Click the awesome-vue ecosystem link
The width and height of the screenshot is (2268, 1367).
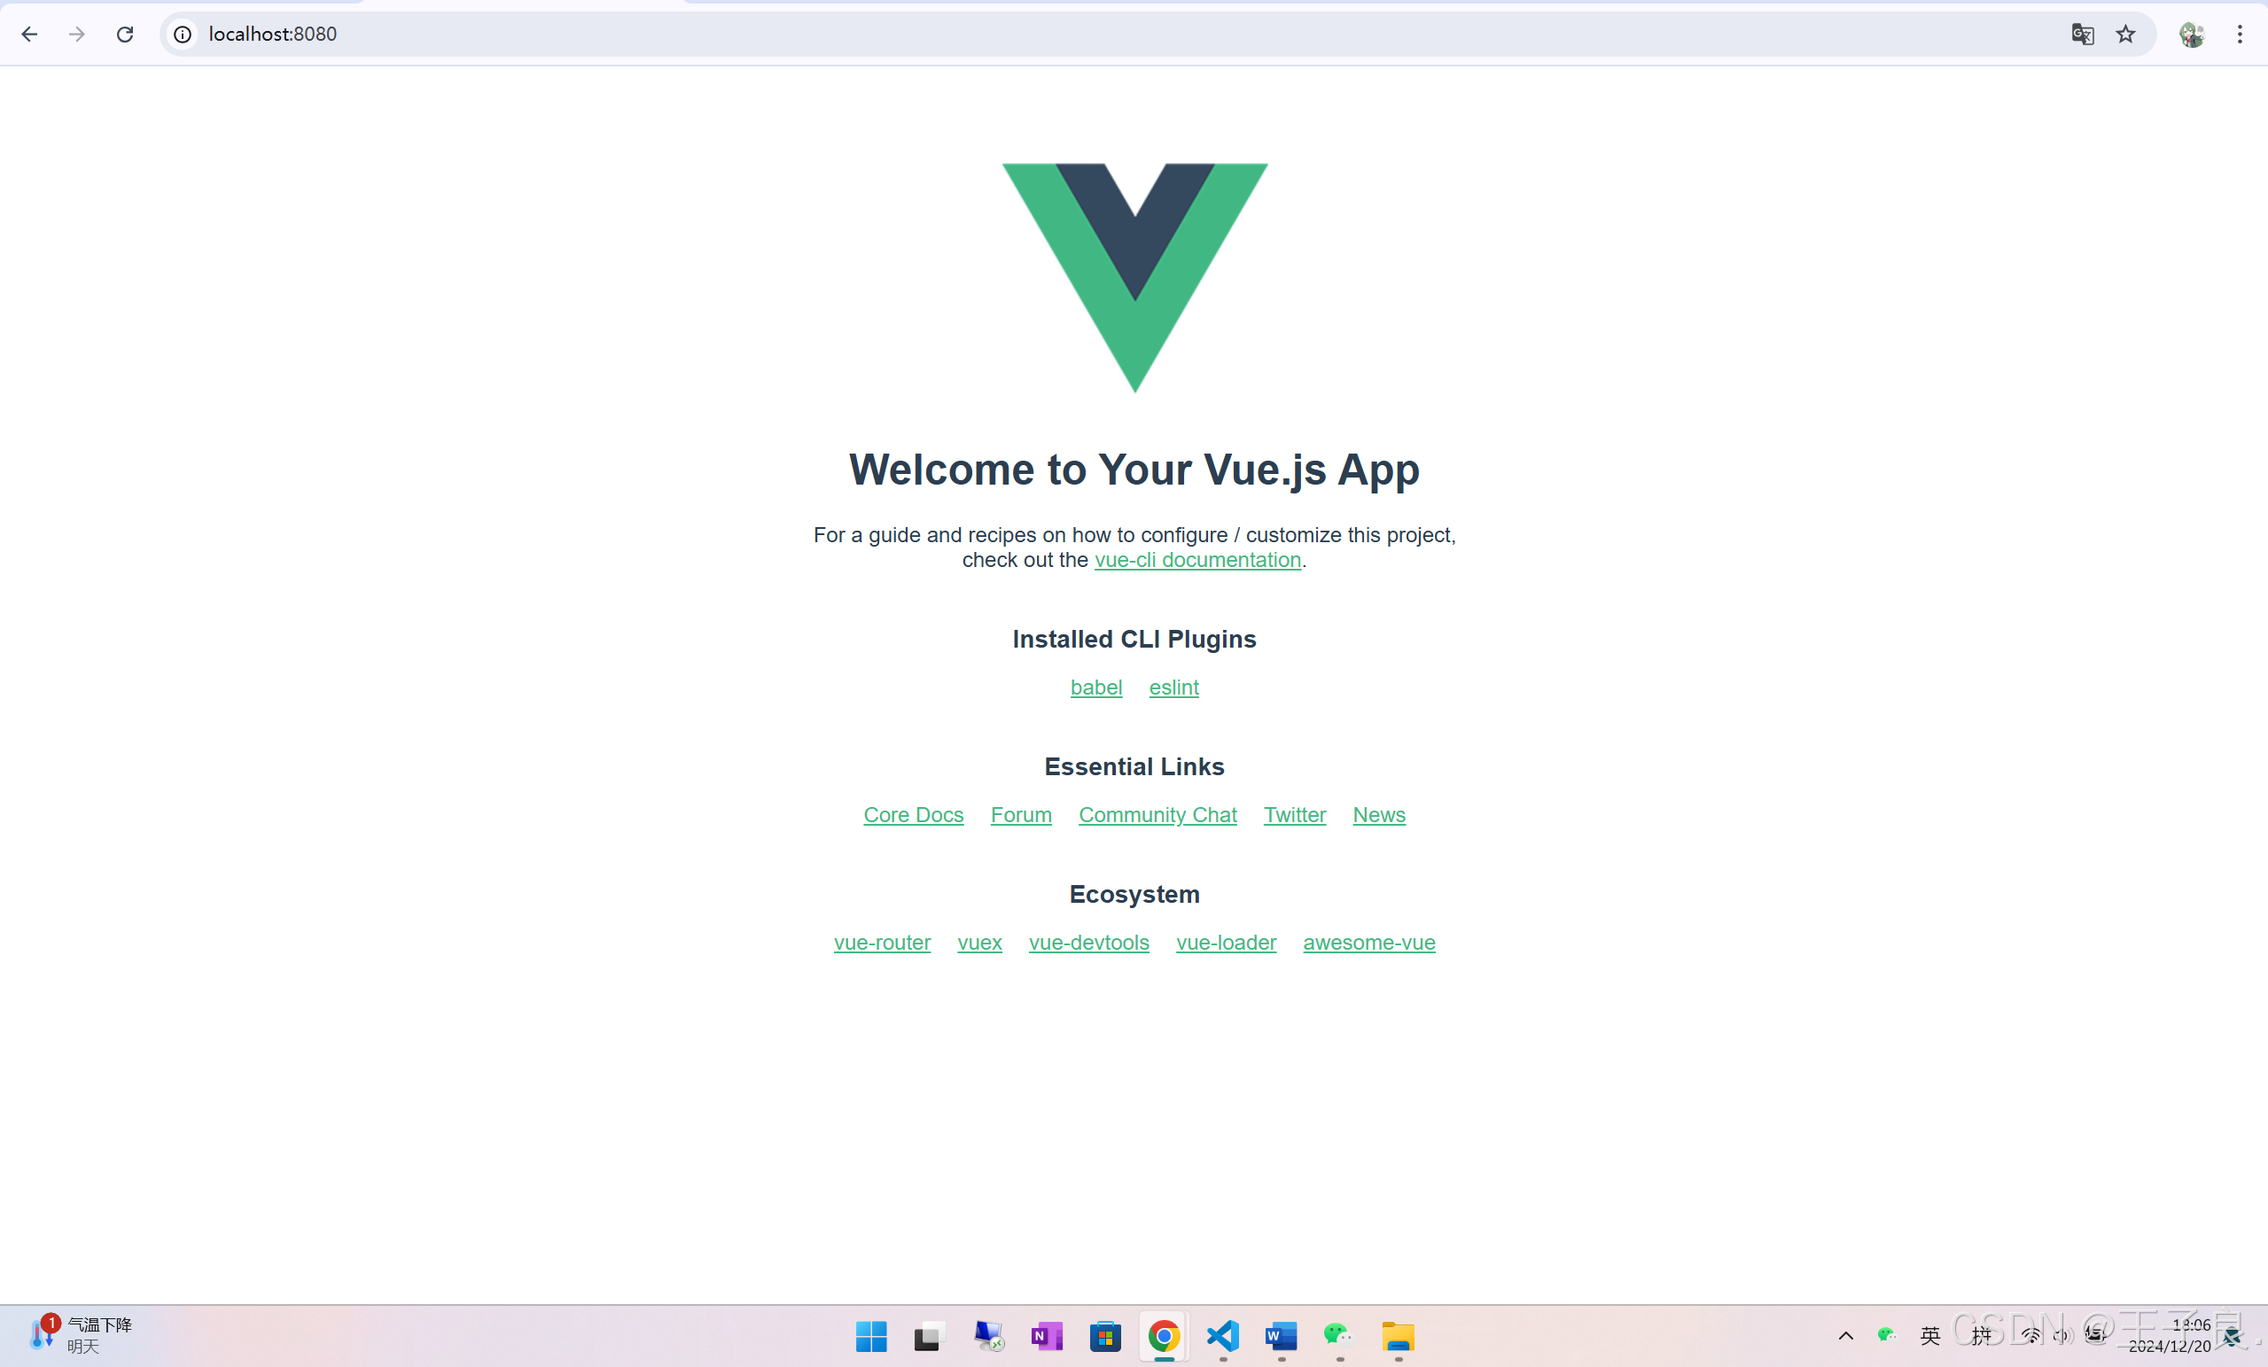pos(1369,943)
